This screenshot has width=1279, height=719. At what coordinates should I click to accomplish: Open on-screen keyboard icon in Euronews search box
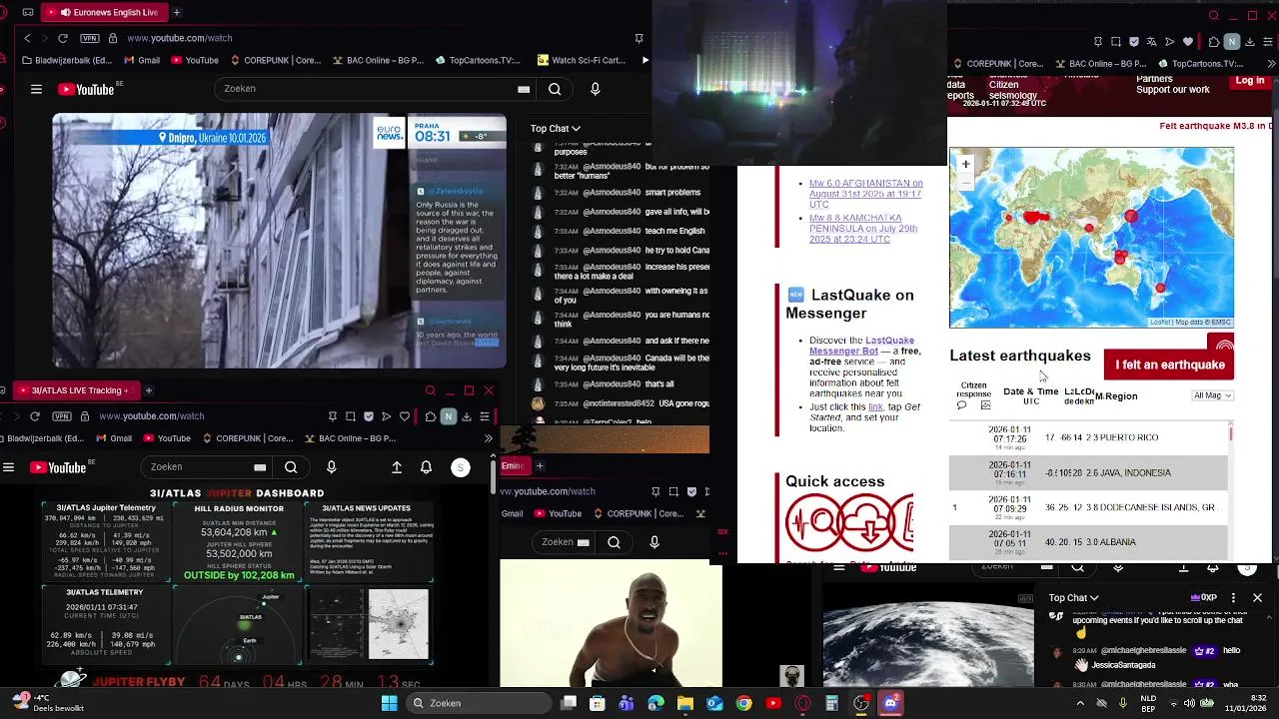pos(524,89)
